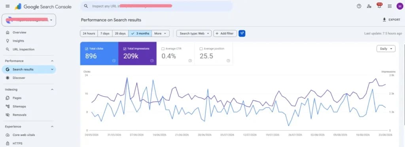Image resolution: width=405 pixels, height=147 pixels.
Task: Collapse the Performance section
Action: click(x=52, y=61)
